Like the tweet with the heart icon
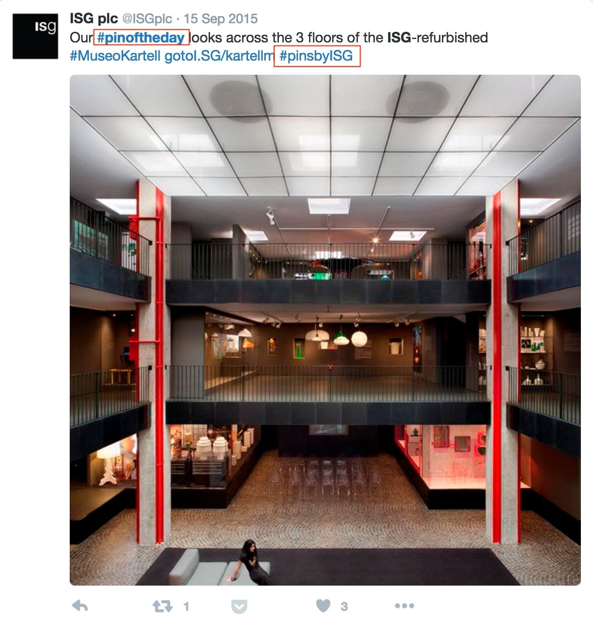The height and width of the screenshot is (626, 593). coord(323,605)
